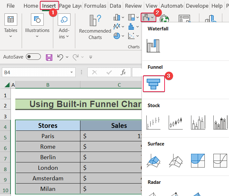Go to the Review tab
The image size is (229, 196).
pyautogui.click(x=133, y=6)
